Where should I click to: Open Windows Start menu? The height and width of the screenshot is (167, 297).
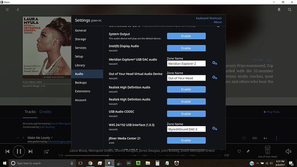4,163
